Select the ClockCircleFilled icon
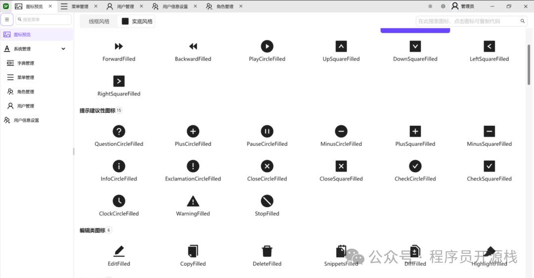Image resolution: width=534 pixels, height=278 pixels. (x=119, y=201)
